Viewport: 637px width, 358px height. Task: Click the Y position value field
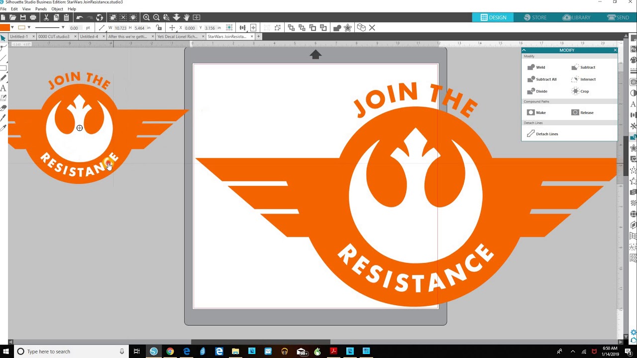[210, 28]
